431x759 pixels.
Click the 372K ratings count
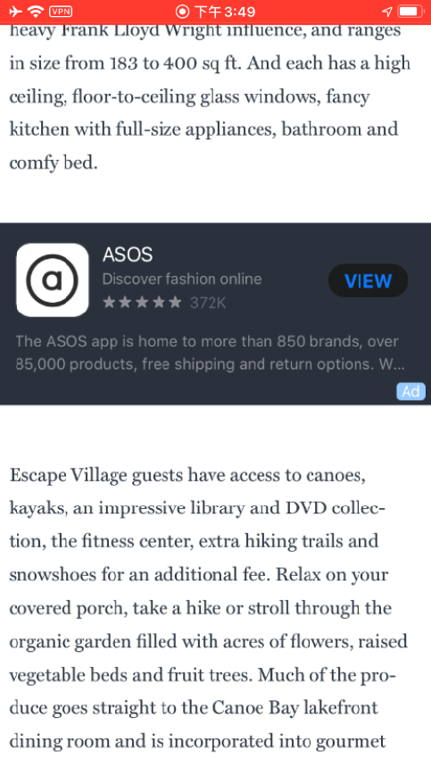point(208,303)
